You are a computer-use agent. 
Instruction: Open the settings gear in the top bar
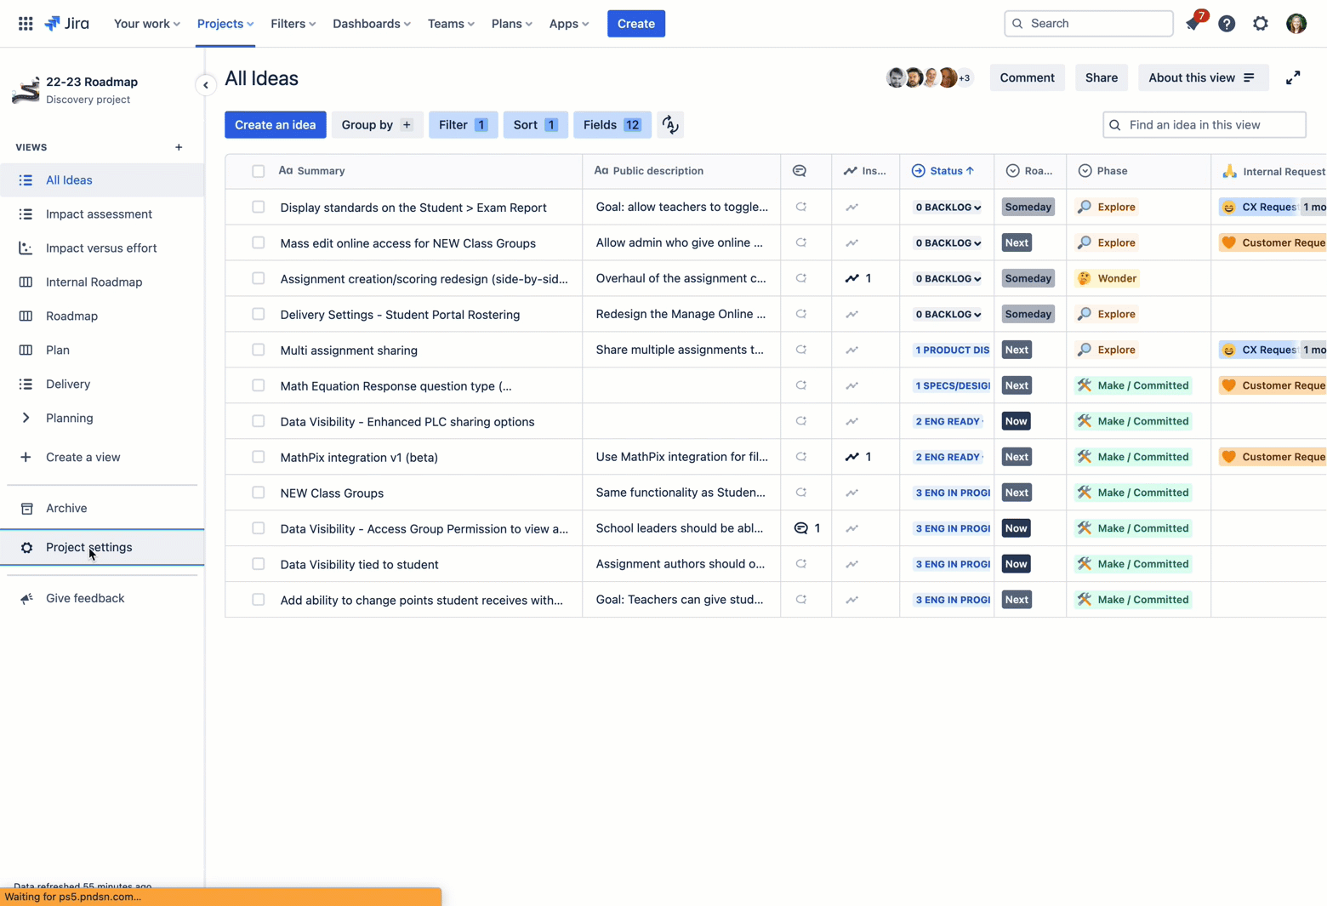coord(1261,24)
